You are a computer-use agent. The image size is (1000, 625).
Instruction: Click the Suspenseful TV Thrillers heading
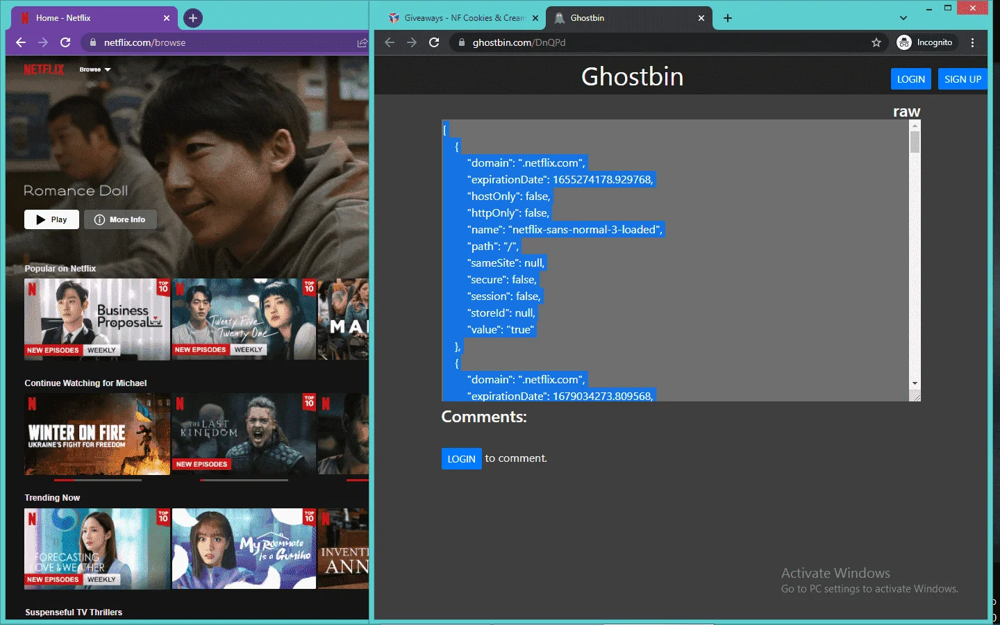74,612
